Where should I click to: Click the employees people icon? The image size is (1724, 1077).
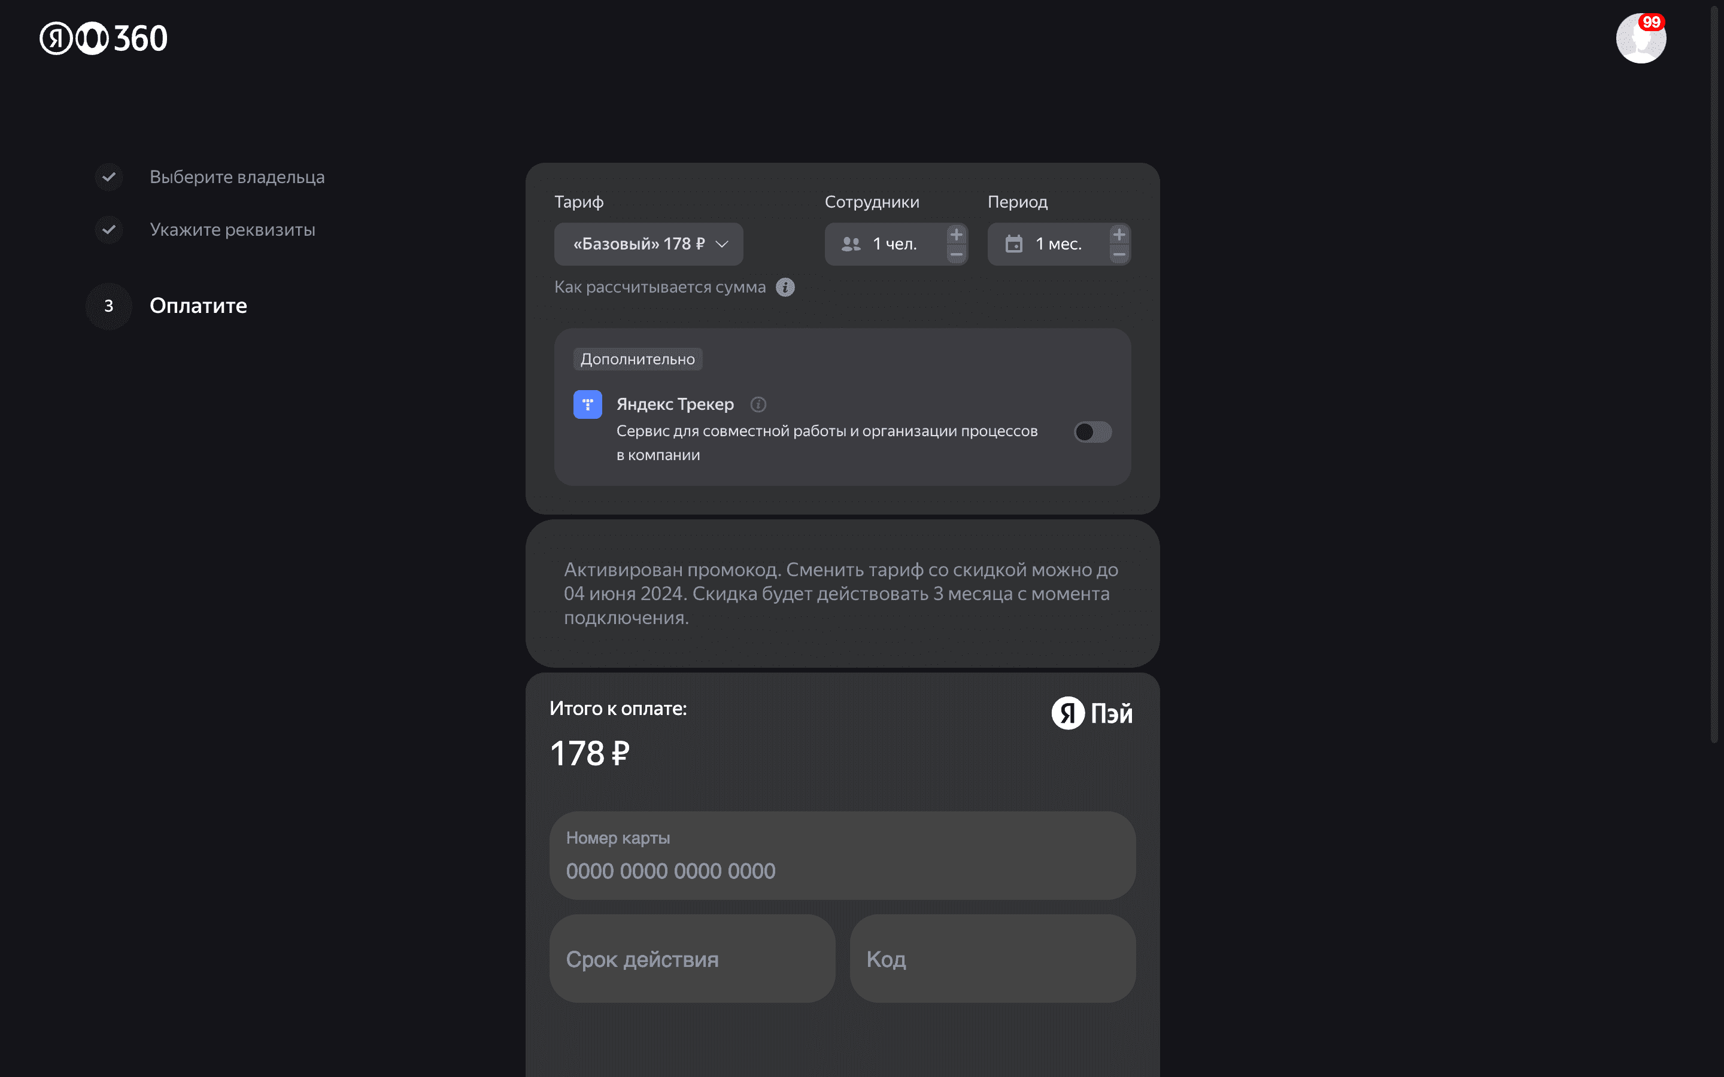851,244
